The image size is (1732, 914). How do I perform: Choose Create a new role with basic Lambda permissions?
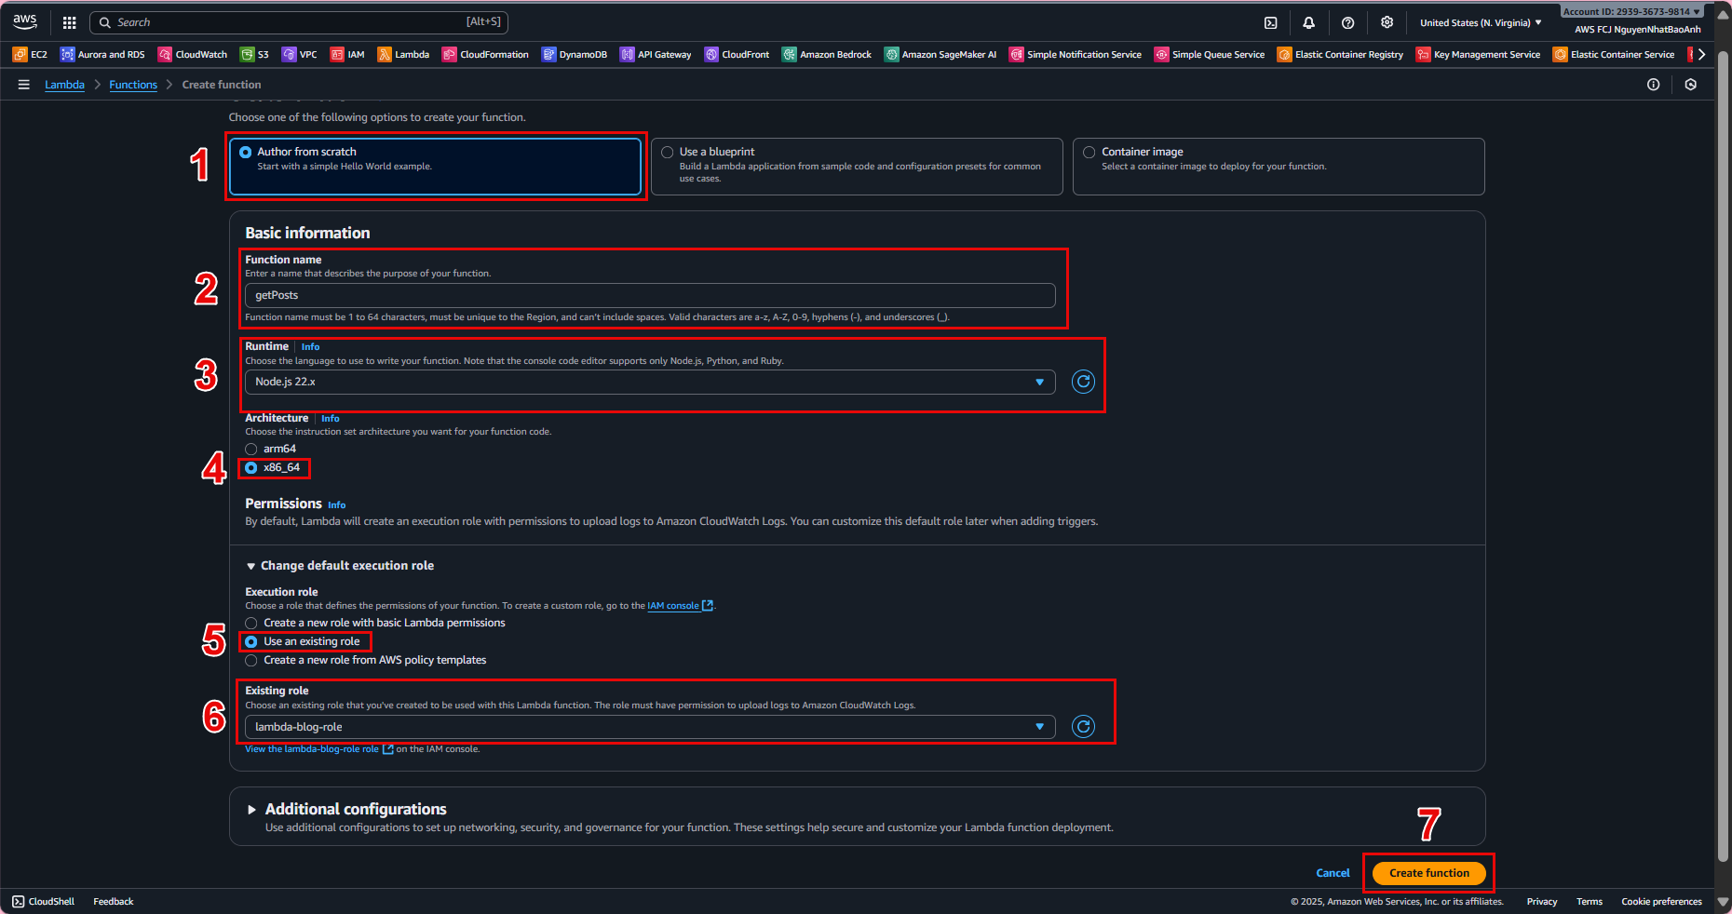(x=251, y=624)
